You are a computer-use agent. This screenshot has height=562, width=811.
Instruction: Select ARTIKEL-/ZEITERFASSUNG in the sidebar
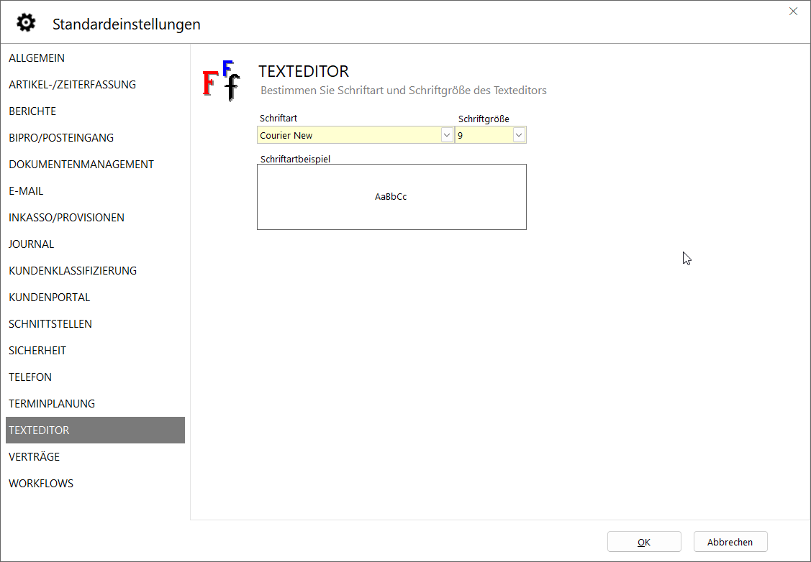pos(72,85)
